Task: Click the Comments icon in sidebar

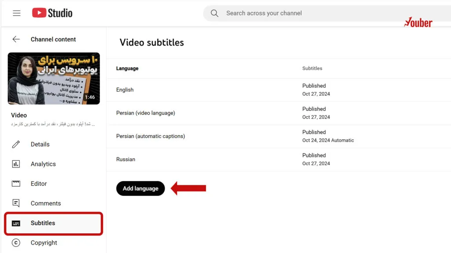Action: [x=16, y=203]
